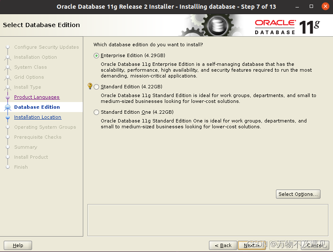Minimize the installer window
The width and height of the screenshot is (333, 252).
(x=297, y=7)
